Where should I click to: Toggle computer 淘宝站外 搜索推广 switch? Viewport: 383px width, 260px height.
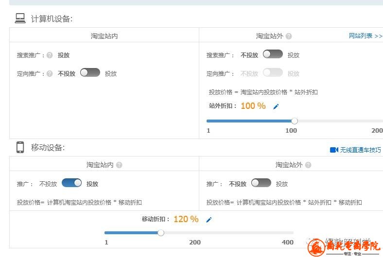point(273,54)
